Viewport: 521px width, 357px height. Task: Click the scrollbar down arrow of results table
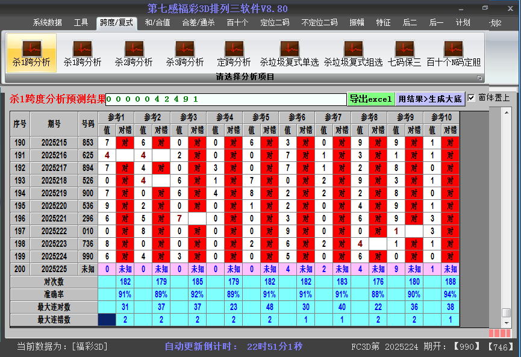pyautogui.click(x=507, y=323)
